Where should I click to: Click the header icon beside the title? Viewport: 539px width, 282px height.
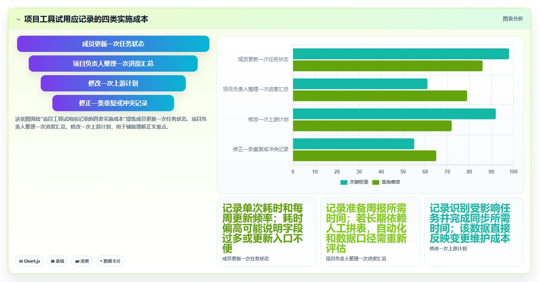tap(18, 19)
